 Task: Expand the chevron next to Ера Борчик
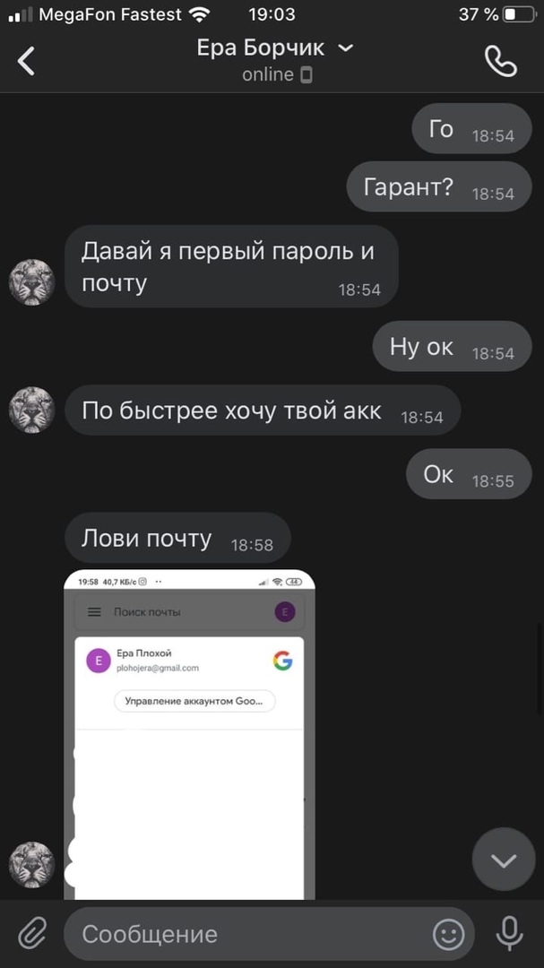pyautogui.click(x=347, y=48)
